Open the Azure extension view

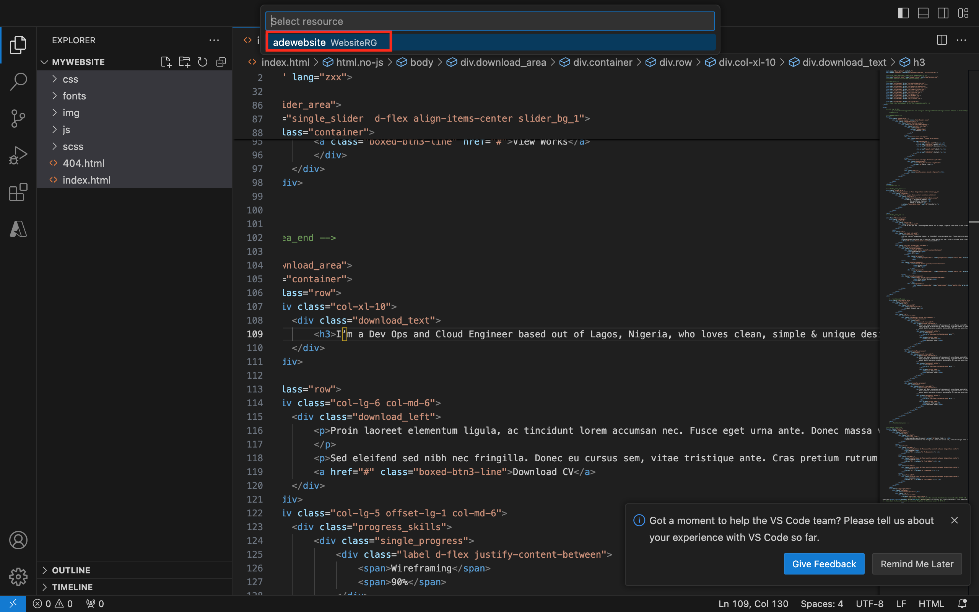tap(18, 229)
